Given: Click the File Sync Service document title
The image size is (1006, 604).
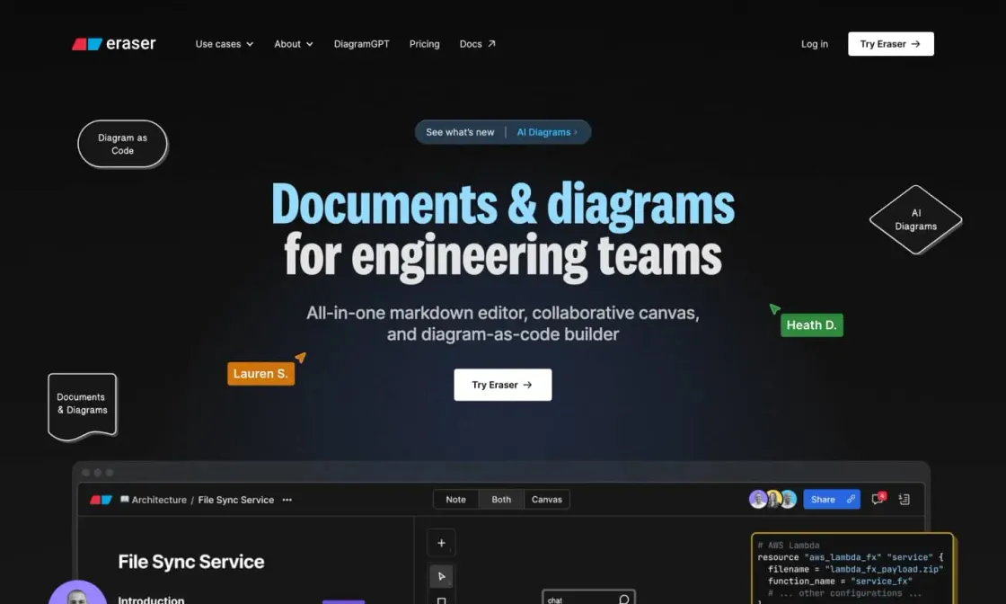Looking at the screenshot, I should tap(191, 562).
